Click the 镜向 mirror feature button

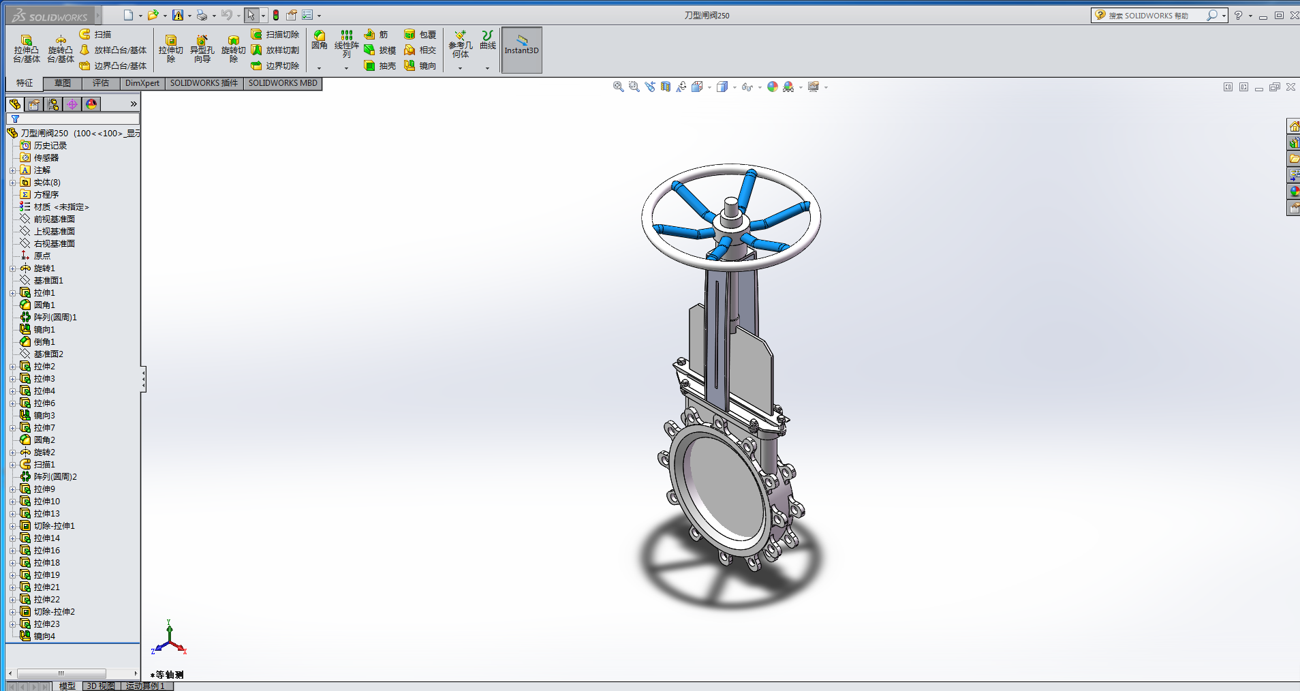[x=420, y=65]
